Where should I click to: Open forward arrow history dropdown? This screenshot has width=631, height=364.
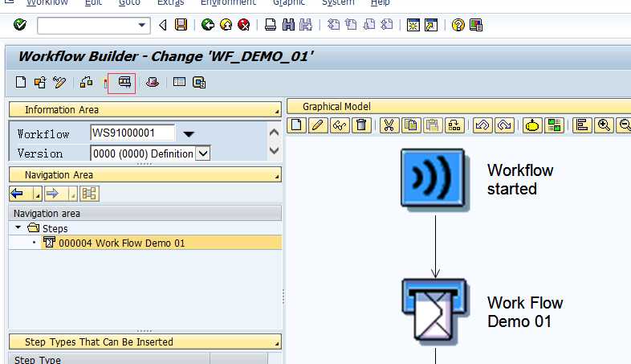click(73, 194)
